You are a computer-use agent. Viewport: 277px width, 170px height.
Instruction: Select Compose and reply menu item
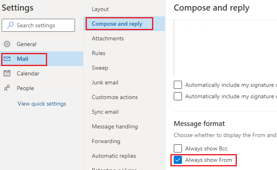tap(117, 24)
